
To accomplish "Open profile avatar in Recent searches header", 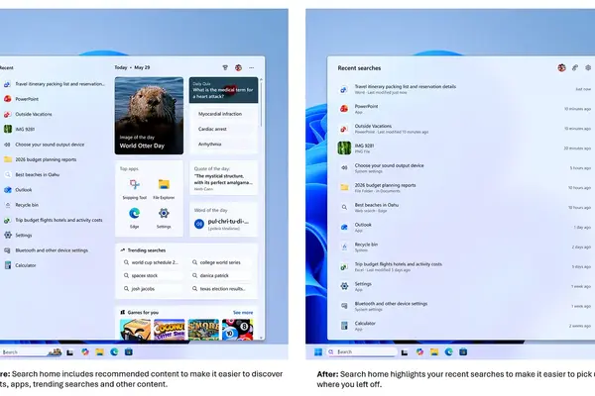I will [561, 68].
